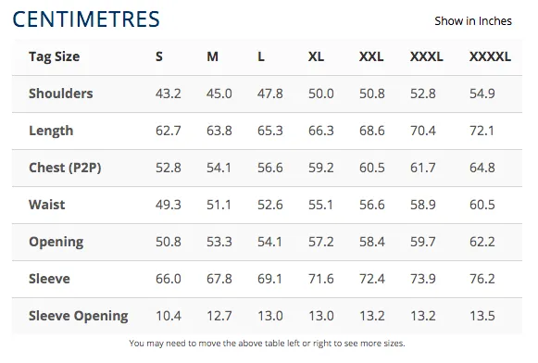Viewport: 538px width, 363px height.
Task: Select the XXL length value 68.6
Action: pos(372,131)
